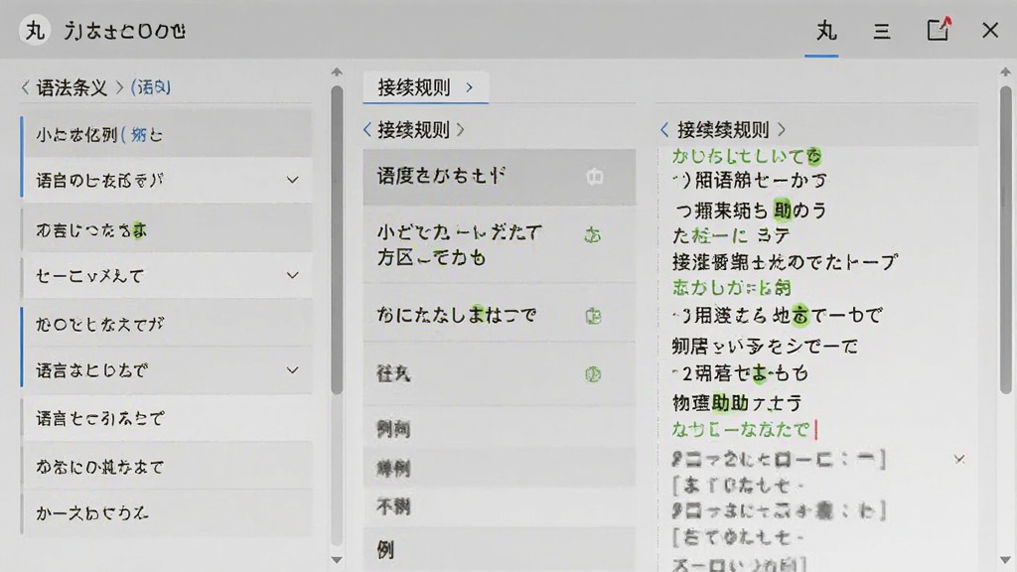
Task: Select the two-line row starting 小ど
Action: click(x=499, y=245)
